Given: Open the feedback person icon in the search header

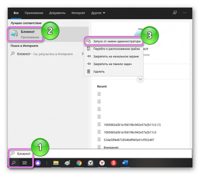Looking at the screenshot, I should click(x=175, y=13).
